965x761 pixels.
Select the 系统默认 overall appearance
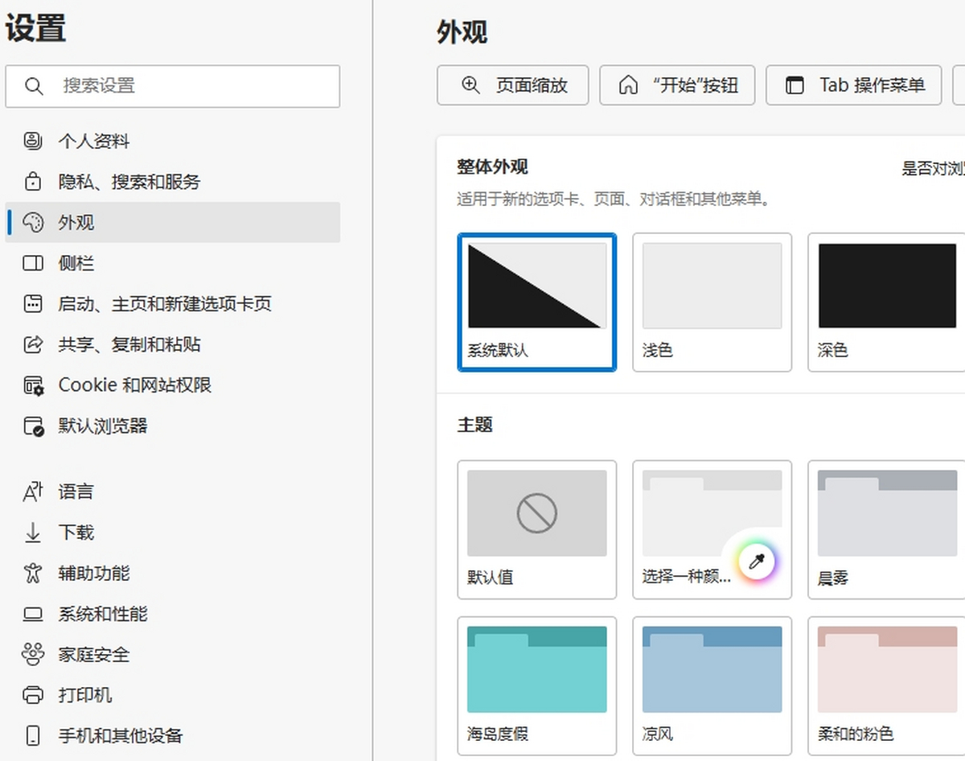pyautogui.click(x=537, y=302)
